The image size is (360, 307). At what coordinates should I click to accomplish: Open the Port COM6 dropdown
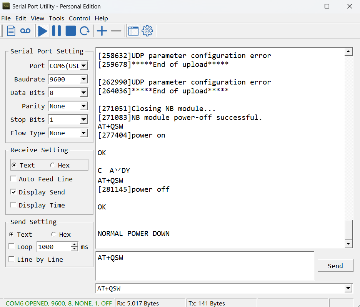point(84,66)
